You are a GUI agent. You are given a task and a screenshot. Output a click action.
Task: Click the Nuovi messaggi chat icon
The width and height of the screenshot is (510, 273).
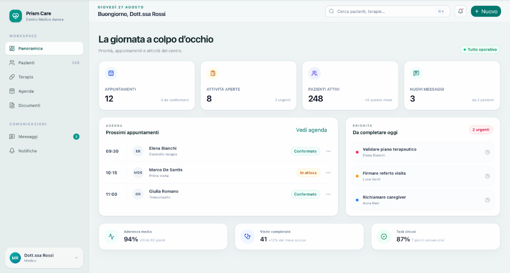point(416,73)
